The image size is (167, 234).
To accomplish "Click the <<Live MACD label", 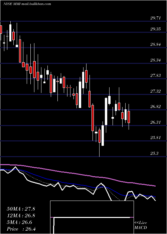I will pos(141,225).
